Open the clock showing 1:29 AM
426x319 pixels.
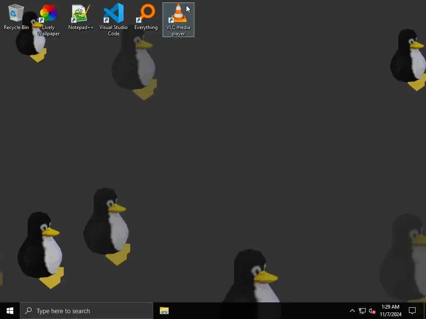(x=390, y=311)
